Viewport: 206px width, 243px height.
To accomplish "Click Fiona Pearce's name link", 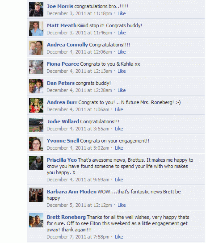I will coord(63,64).
